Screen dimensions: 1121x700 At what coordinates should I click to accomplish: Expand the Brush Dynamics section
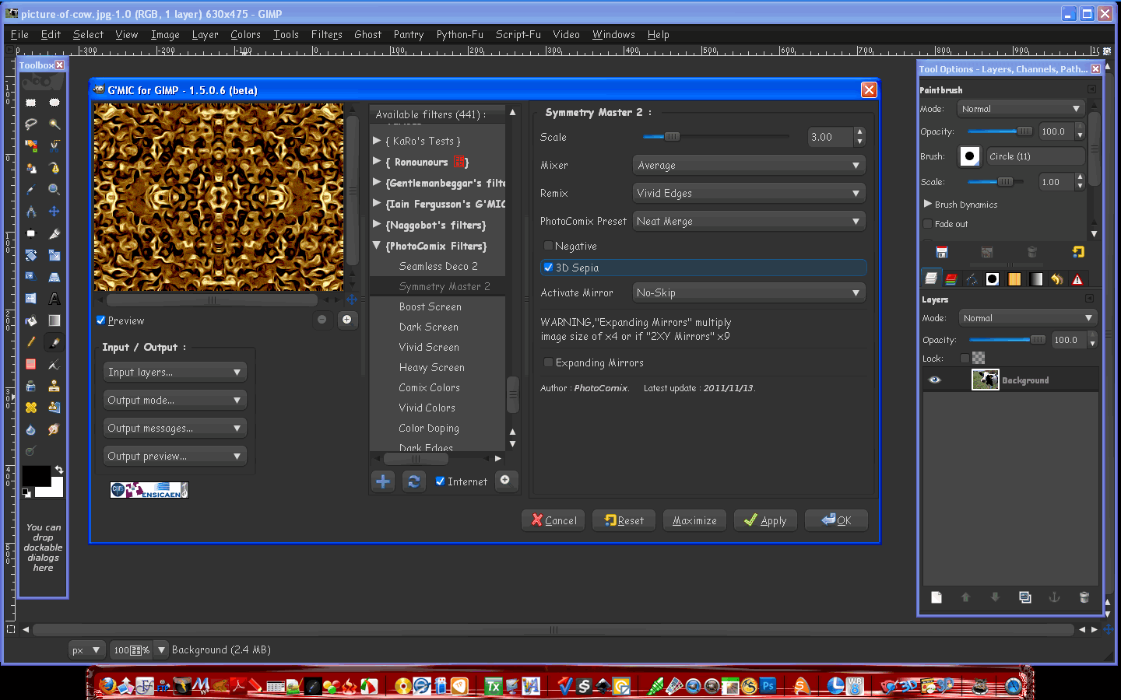click(x=928, y=204)
